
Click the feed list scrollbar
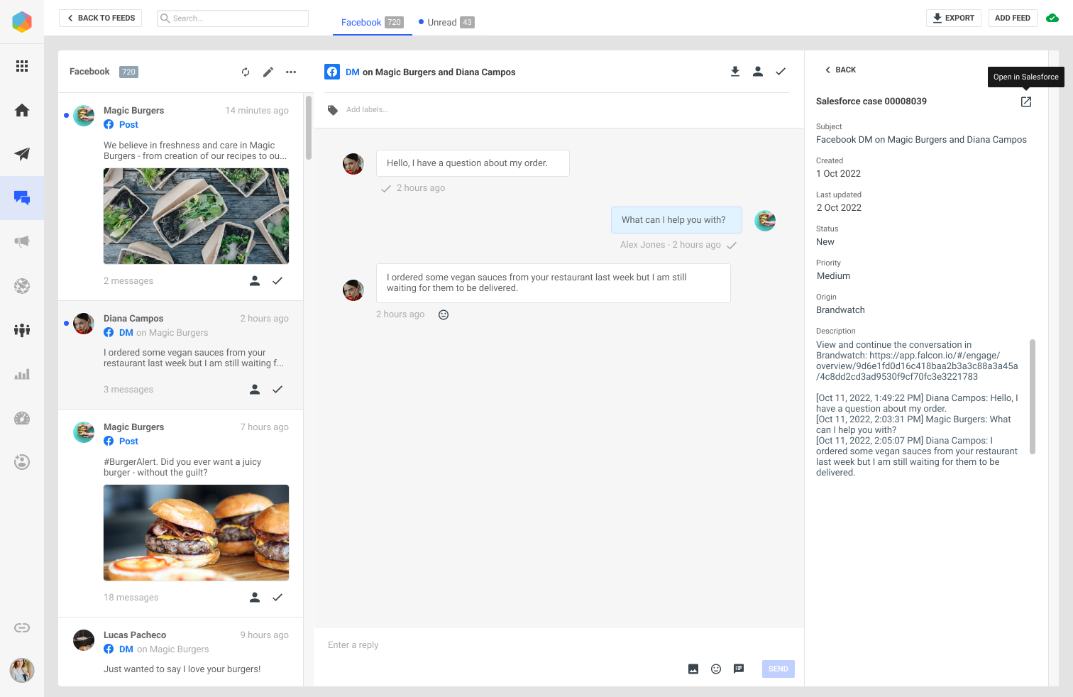click(309, 128)
